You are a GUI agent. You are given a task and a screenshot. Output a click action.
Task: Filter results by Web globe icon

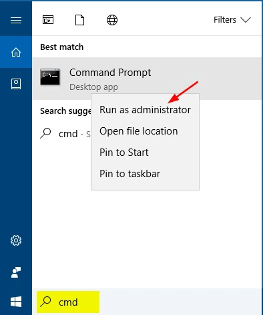point(112,20)
